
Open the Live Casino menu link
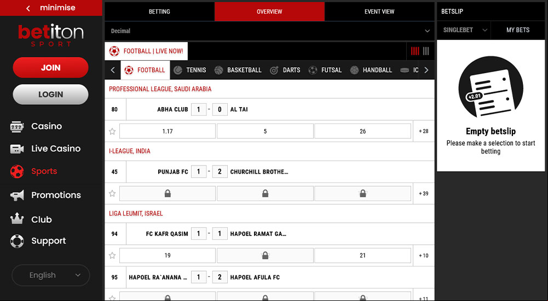tap(56, 149)
